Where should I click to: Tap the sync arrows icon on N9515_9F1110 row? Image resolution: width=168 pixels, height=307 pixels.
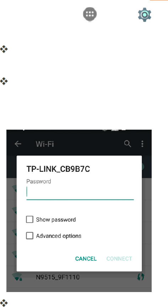[x=141, y=277]
